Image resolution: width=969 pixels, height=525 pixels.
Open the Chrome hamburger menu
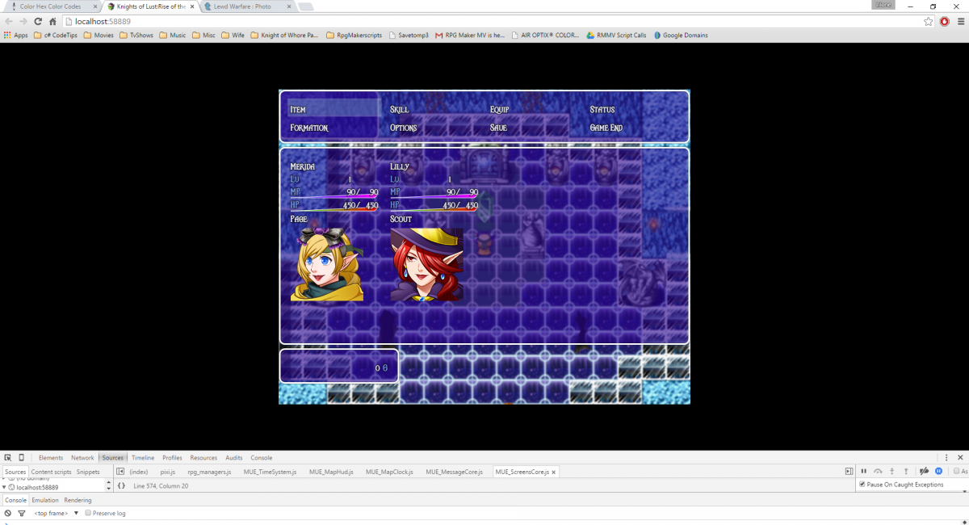(959, 21)
